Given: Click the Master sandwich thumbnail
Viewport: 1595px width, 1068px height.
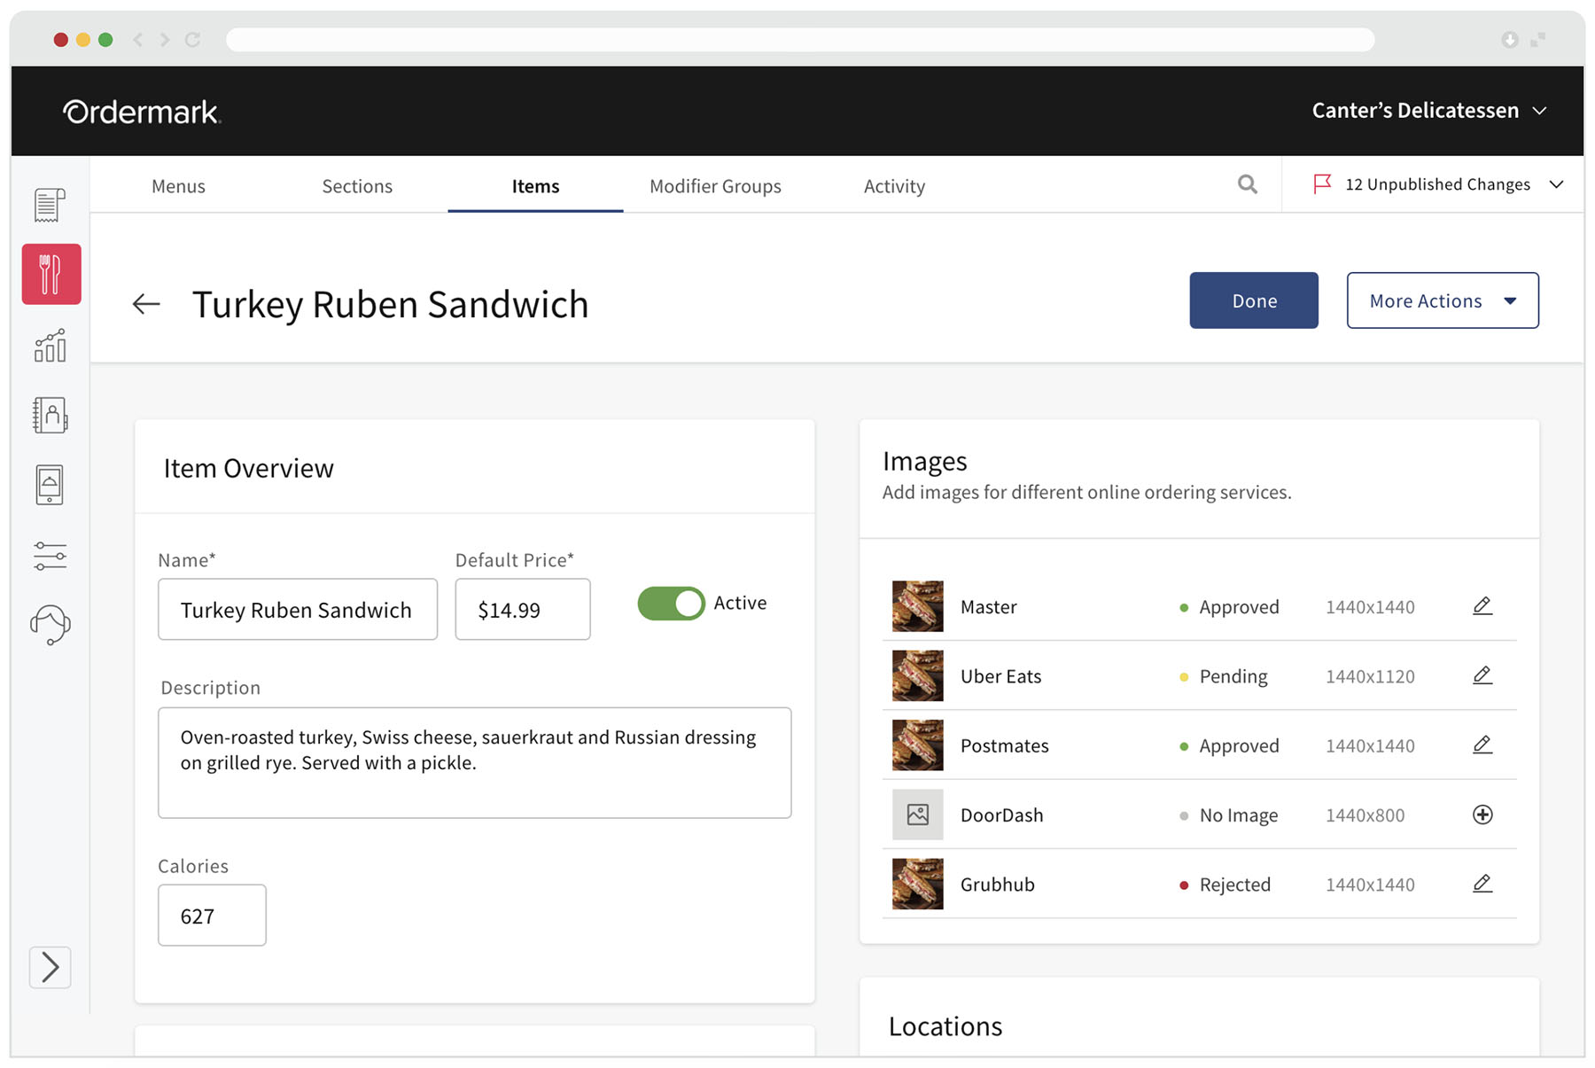Looking at the screenshot, I should pyautogui.click(x=917, y=606).
